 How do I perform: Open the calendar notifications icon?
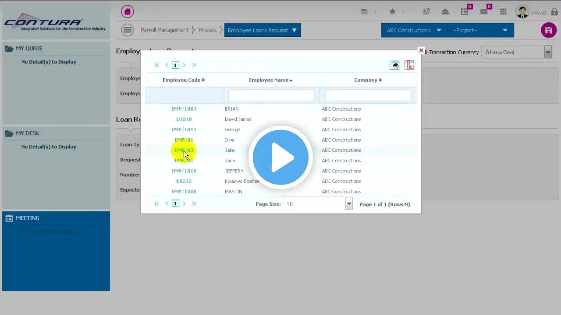(x=465, y=12)
